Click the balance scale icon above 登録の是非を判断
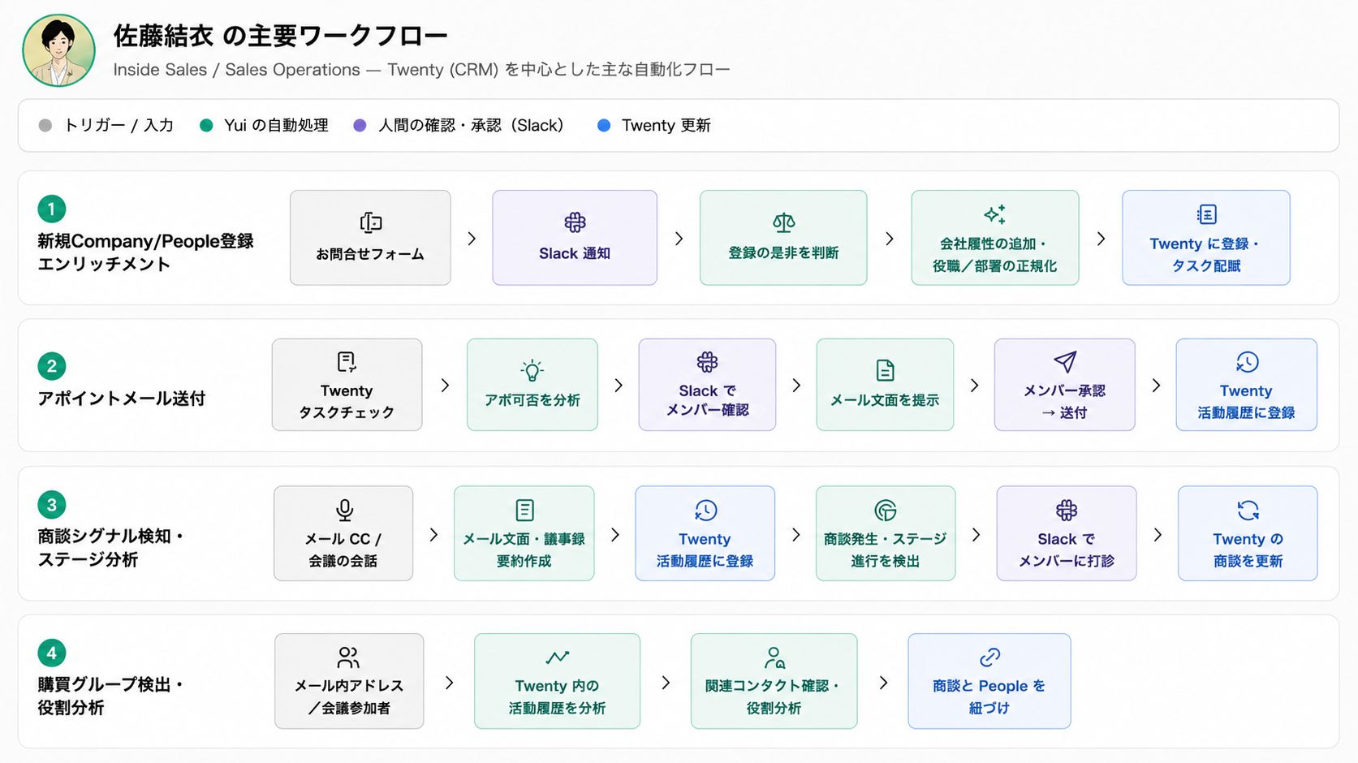The image size is (1358, 763). 783,222
